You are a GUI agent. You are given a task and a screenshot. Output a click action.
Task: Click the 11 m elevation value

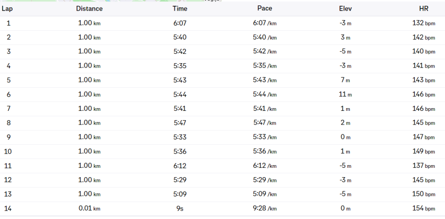(x=345, y=94)
